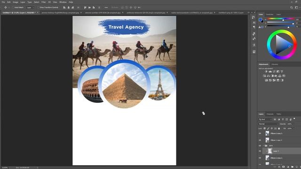Add a Channel Mixer adjustment
This screenshot has width=301, height=169.
[x=280, y=76]
